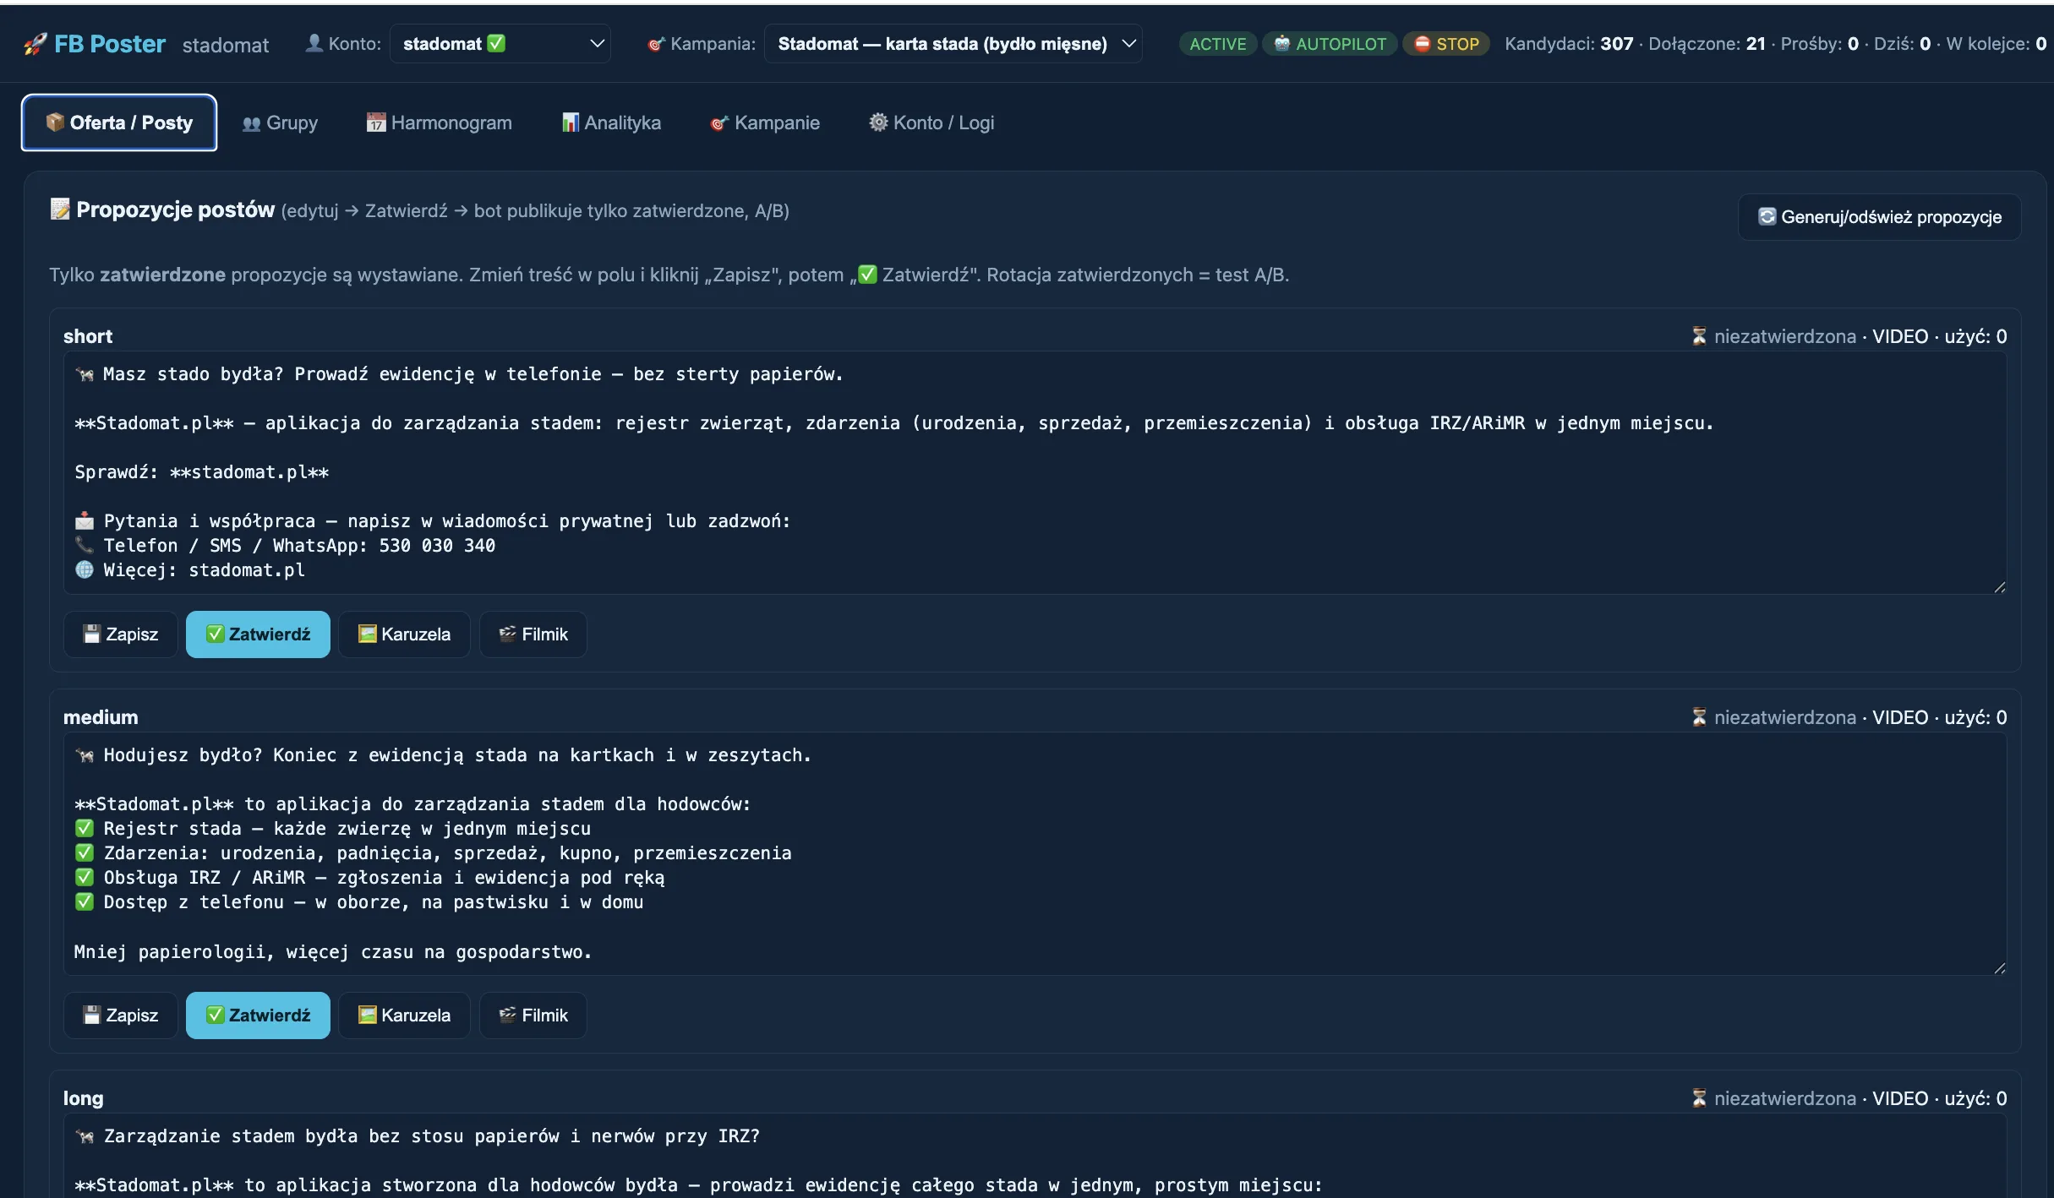Click inside the medium post text area

click(x=1035, y=854)
